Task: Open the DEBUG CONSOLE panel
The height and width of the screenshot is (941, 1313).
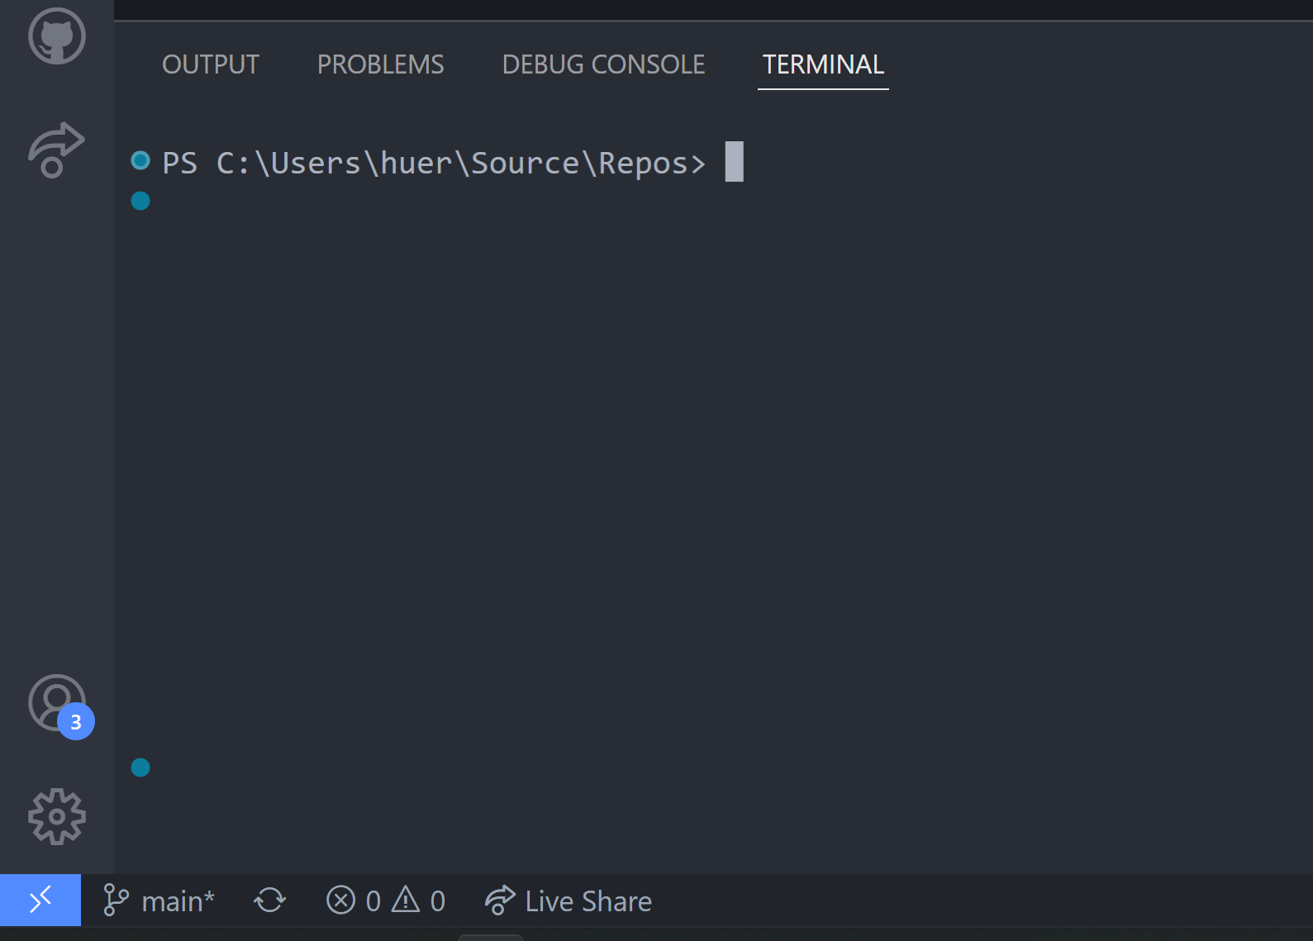Action: (x=602, y=64)
